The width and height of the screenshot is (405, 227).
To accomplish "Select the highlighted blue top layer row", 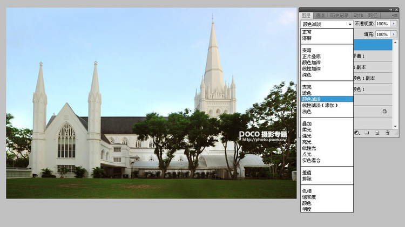I will pyautogui.click(x=373, y=45).
